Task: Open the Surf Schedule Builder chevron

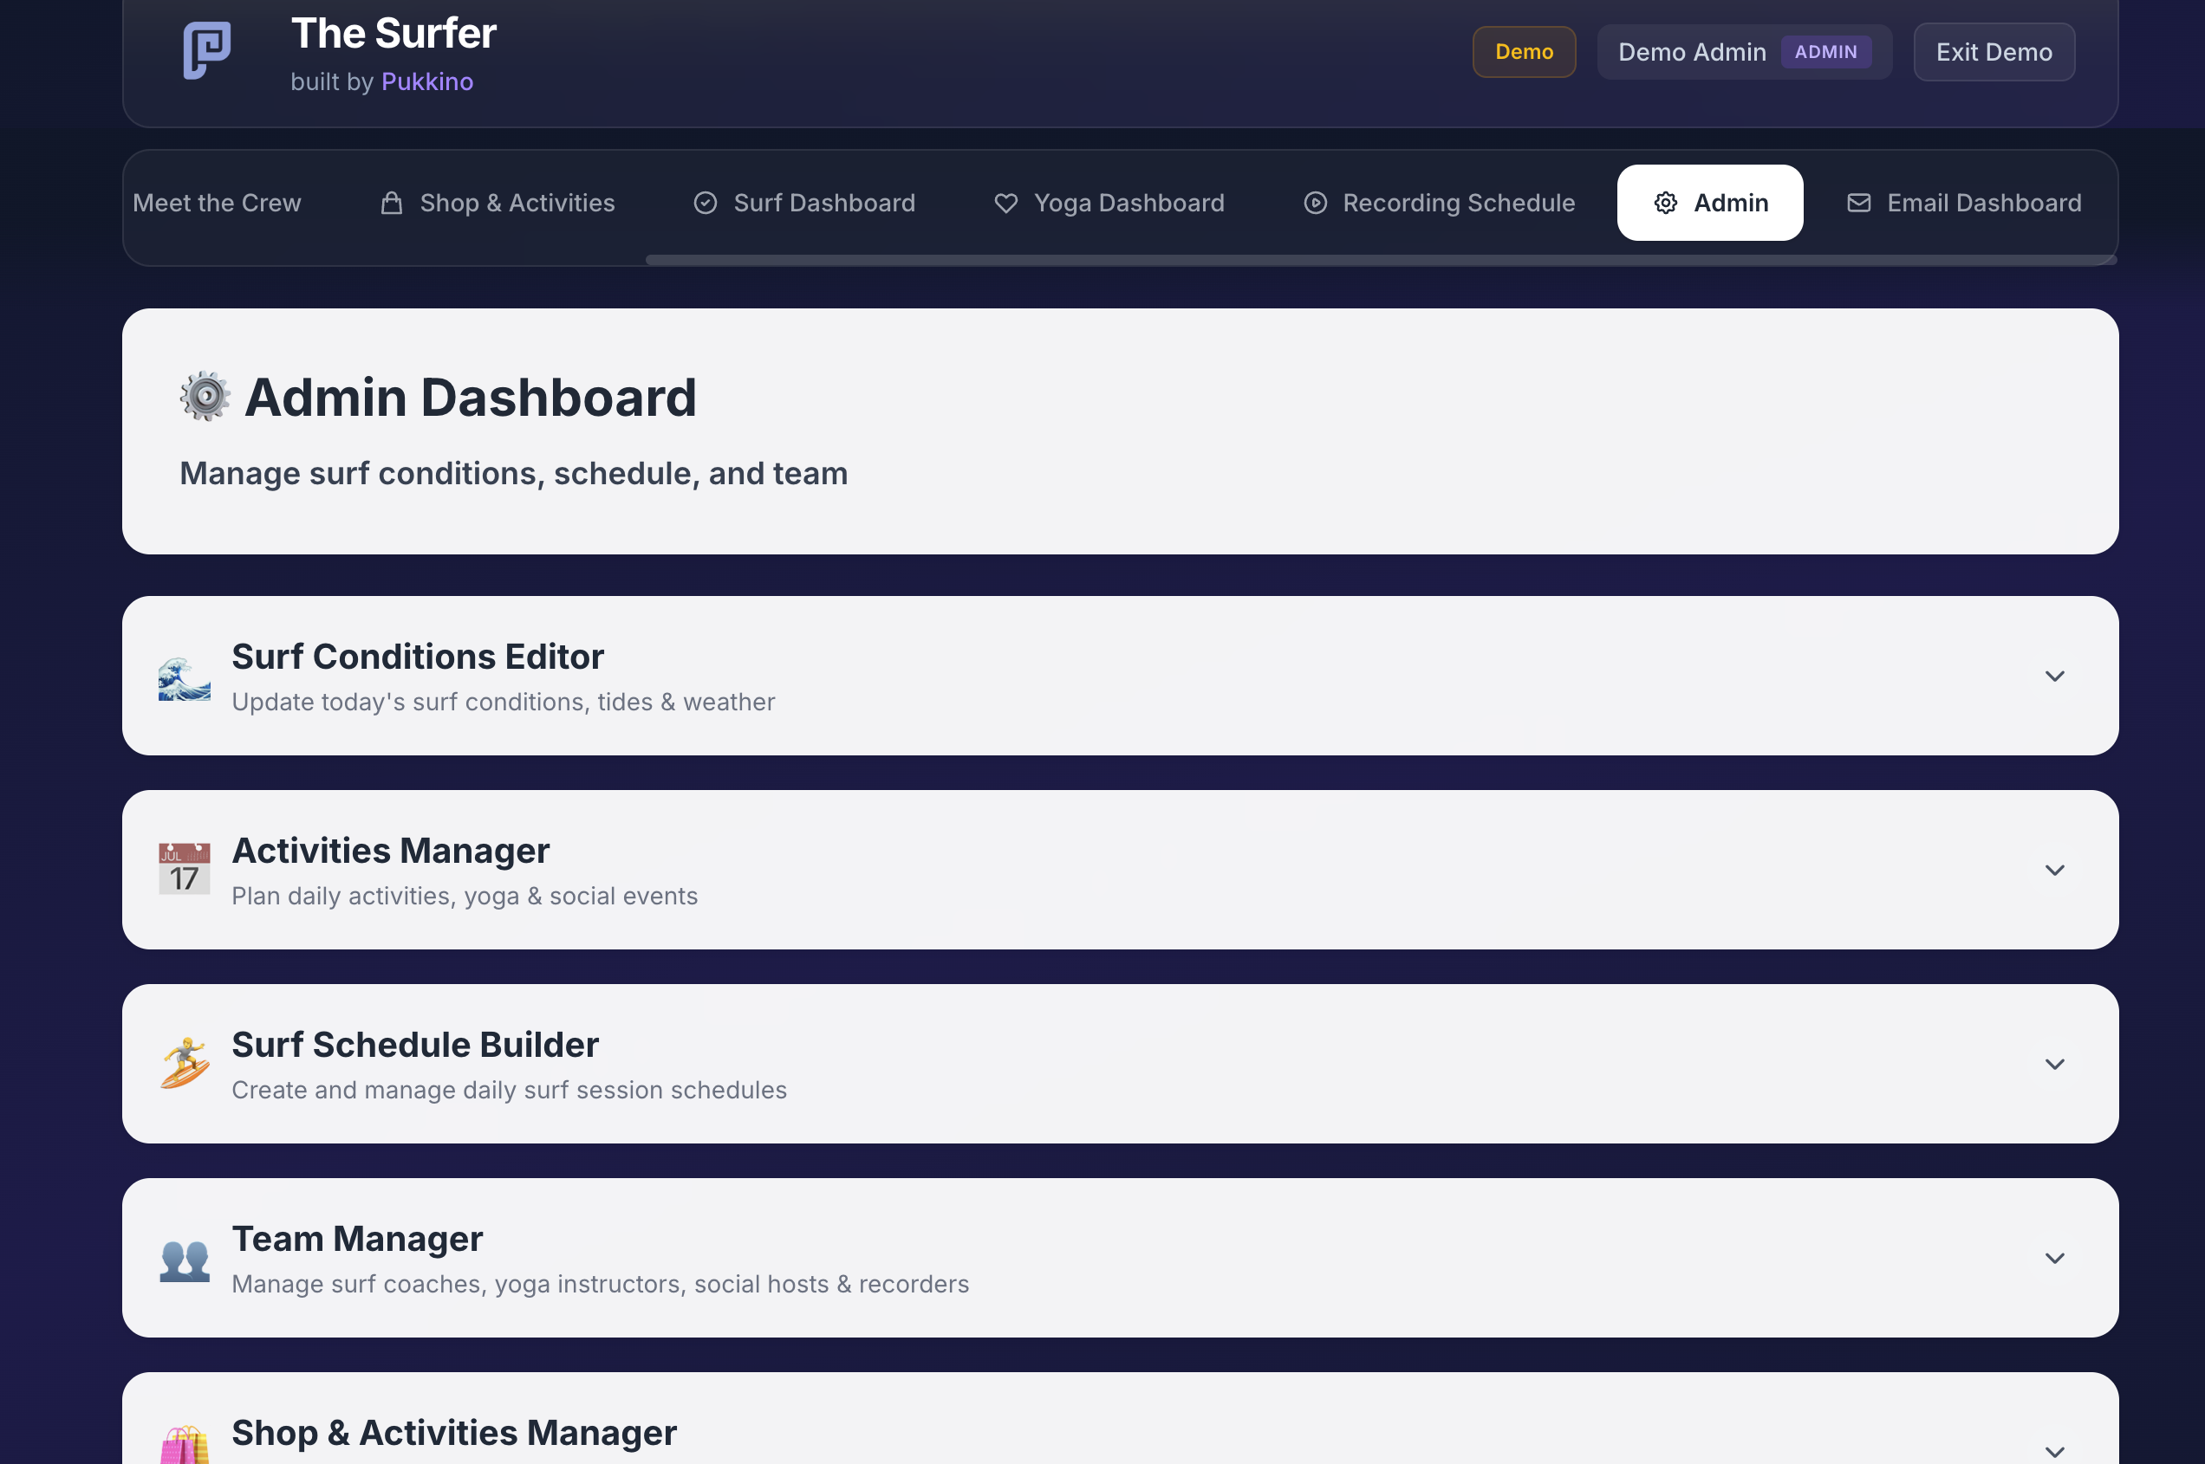Action: 2055,1064
